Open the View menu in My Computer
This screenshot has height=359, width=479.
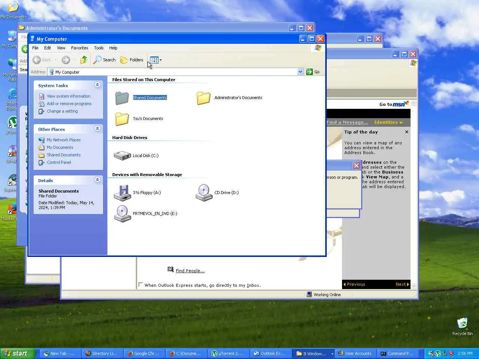(x=61, y=48)
